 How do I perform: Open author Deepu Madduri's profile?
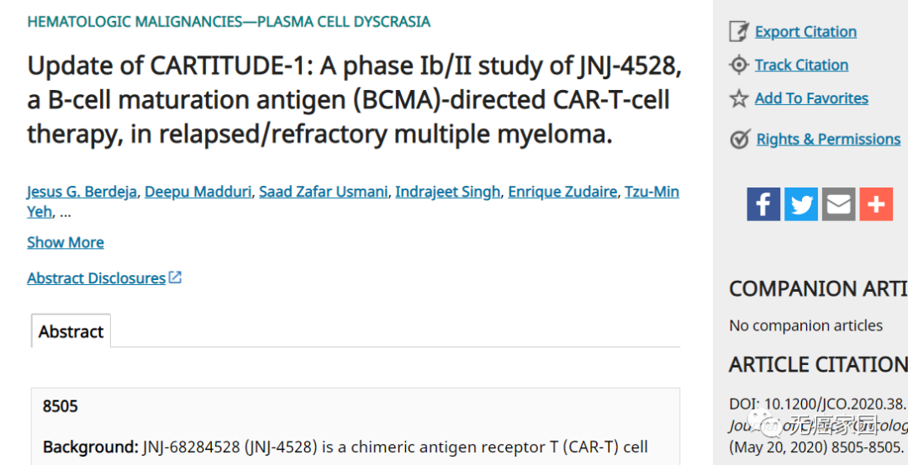[x=198, y=192]
